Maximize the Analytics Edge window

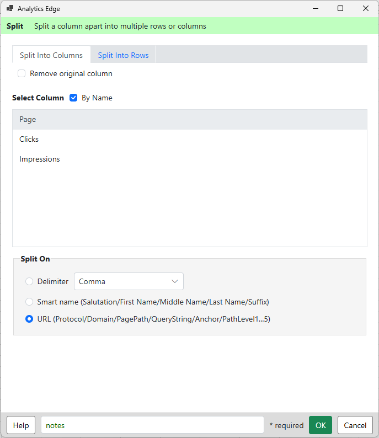click(x=340, y=8)
